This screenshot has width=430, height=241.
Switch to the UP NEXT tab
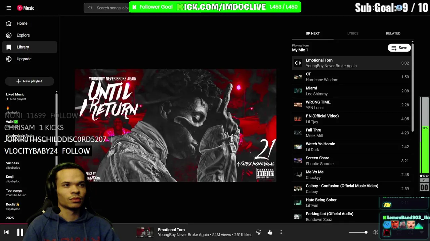coord(313,33)
